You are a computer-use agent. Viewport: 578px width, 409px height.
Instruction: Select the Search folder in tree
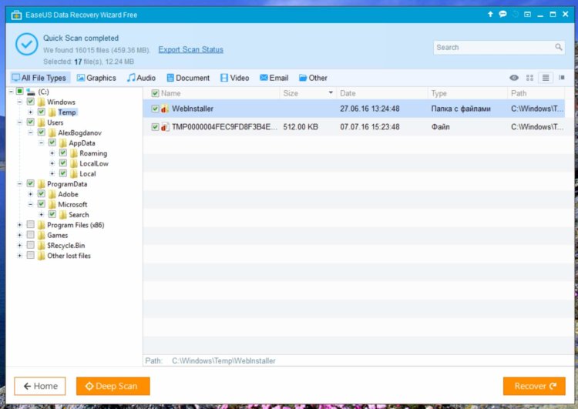(79, 214)
